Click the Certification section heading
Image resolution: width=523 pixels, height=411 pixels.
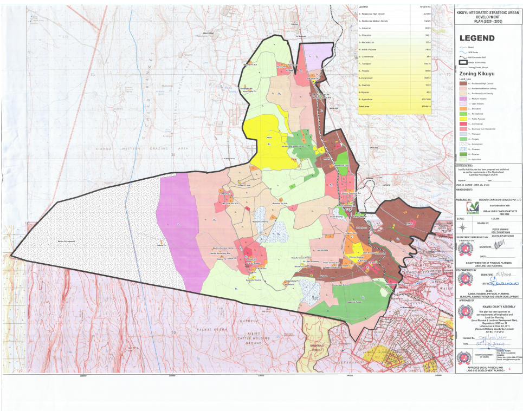(466, 166)
